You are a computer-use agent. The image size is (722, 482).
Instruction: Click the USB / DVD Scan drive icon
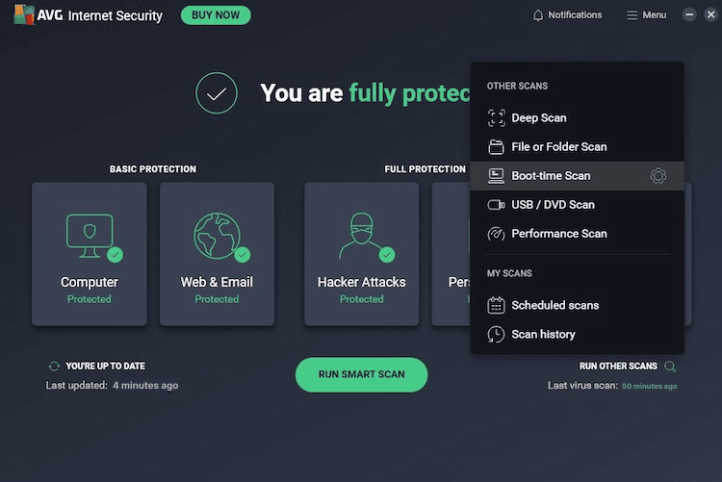(496, 205)
